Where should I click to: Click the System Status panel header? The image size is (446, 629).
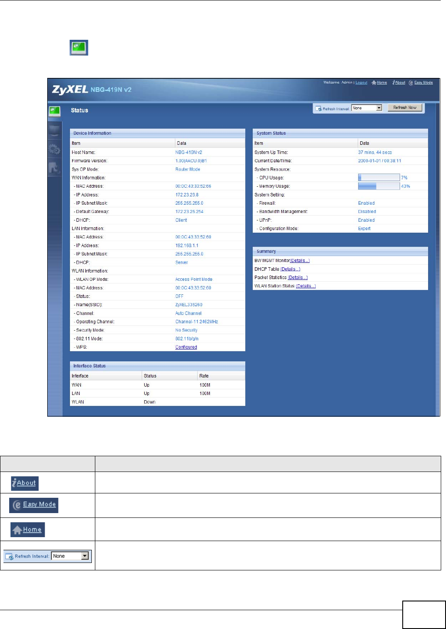(340, 133)
